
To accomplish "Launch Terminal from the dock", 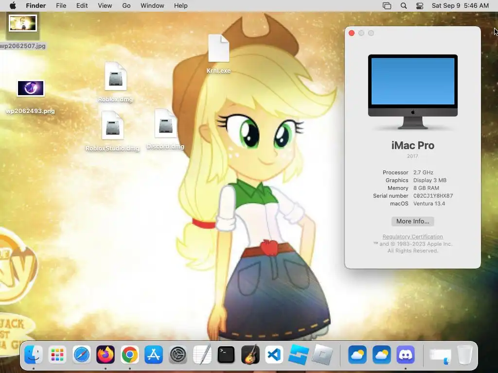I will [226, 354].
